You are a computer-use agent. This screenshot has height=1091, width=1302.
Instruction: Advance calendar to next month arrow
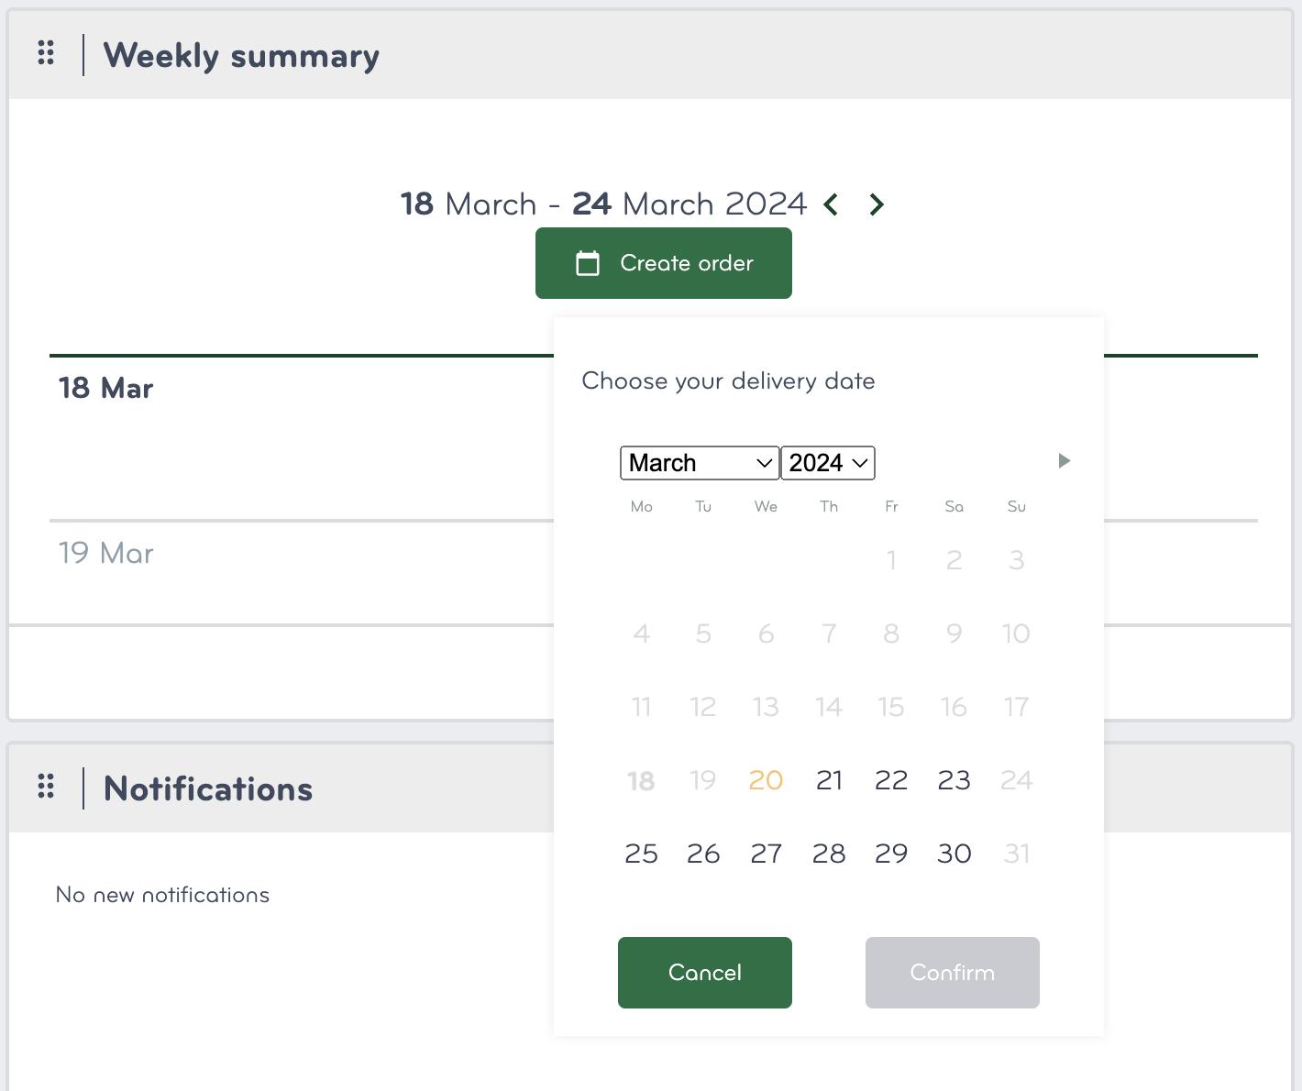click(1064, 460)
